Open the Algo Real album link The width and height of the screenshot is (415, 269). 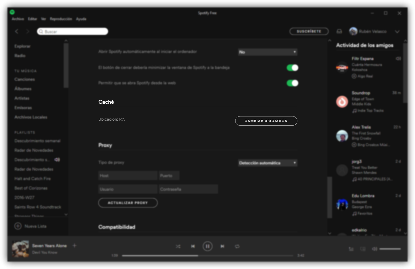coord(365,76)
